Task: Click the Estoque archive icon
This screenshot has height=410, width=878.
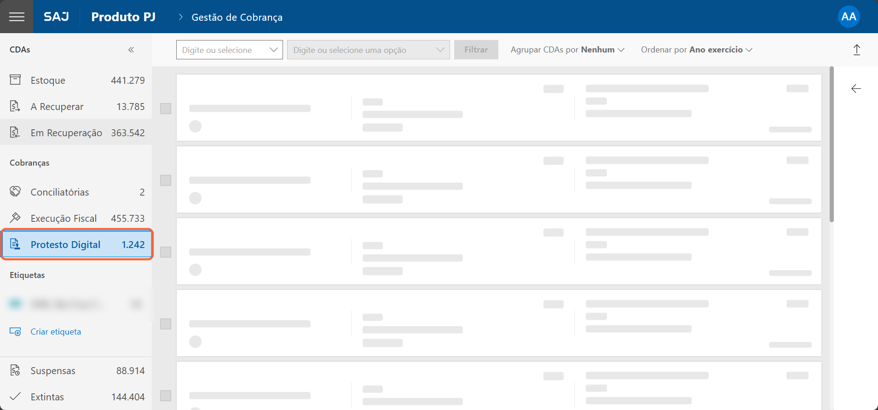Action: 15,80
